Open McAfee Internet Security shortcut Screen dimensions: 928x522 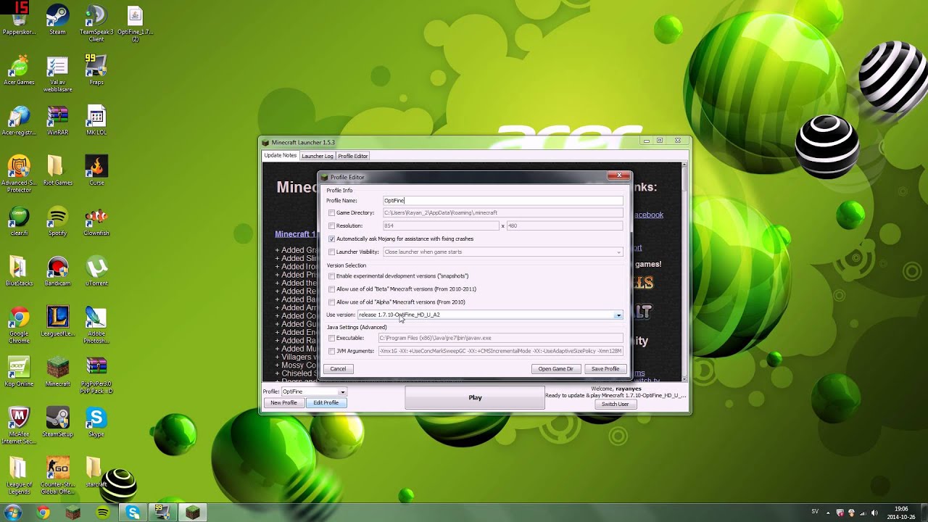pyautogui.click(x=19, y=426)
